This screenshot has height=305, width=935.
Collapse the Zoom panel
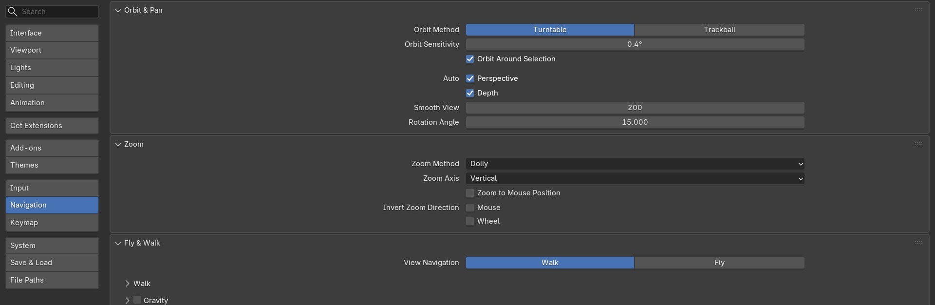[x=118, y=144]
